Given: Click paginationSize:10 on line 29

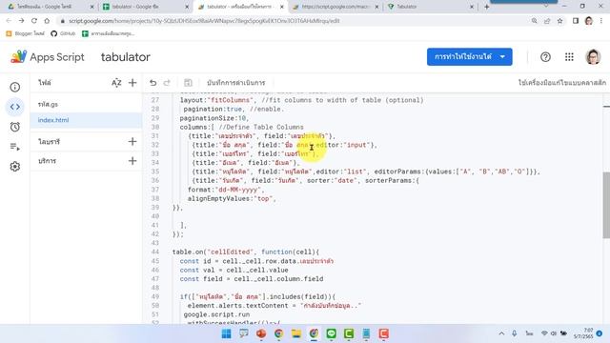Looking at the screenshot, I should [213, 118].
